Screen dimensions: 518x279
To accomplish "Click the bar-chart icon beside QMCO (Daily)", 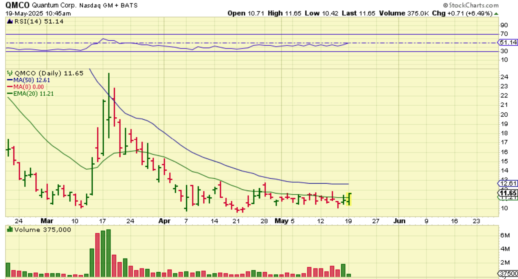I will 10,73.
